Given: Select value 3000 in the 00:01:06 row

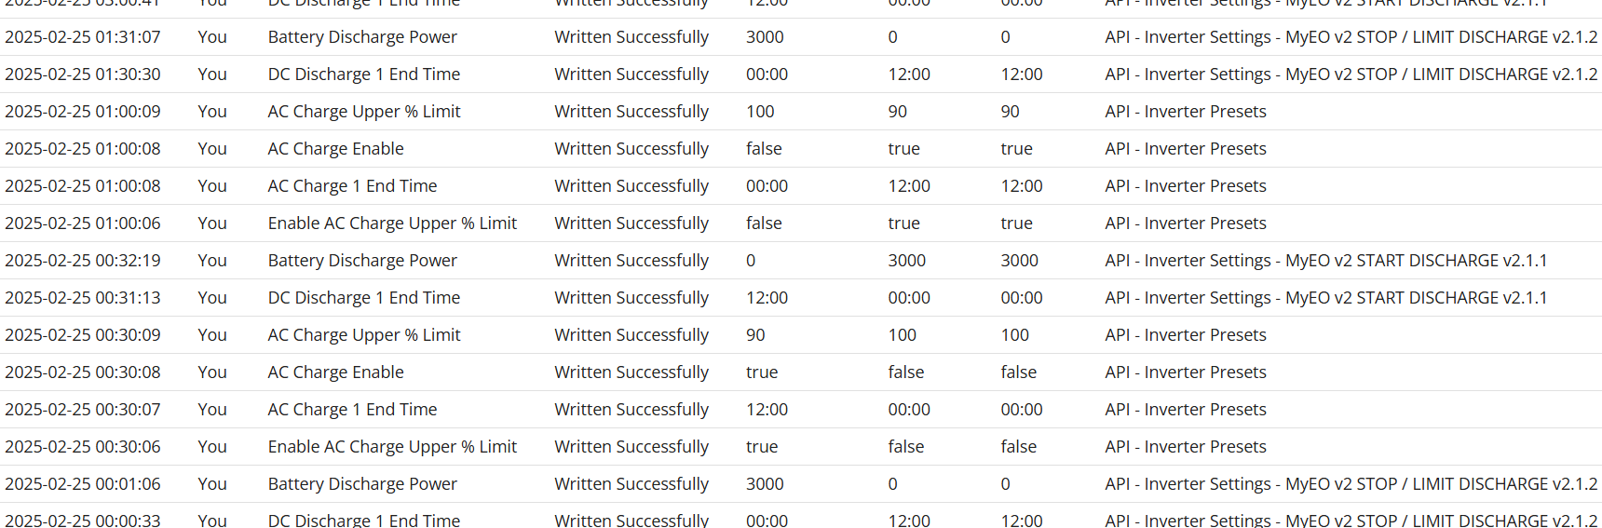Looking at the screenshot, I should click(765, 484).
